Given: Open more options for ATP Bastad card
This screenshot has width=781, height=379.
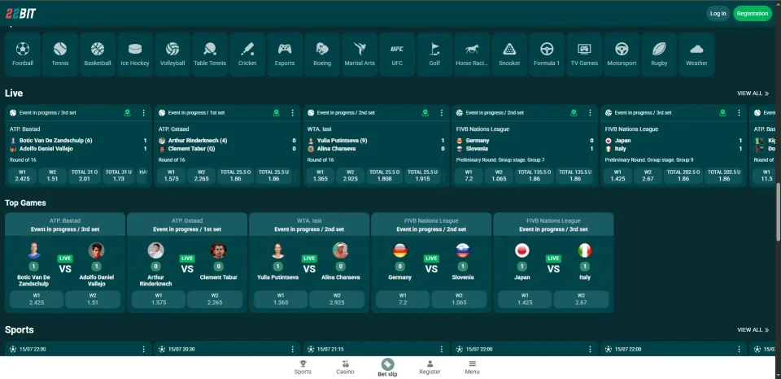Looking at the screenshot, I should (x=143, y=113).
